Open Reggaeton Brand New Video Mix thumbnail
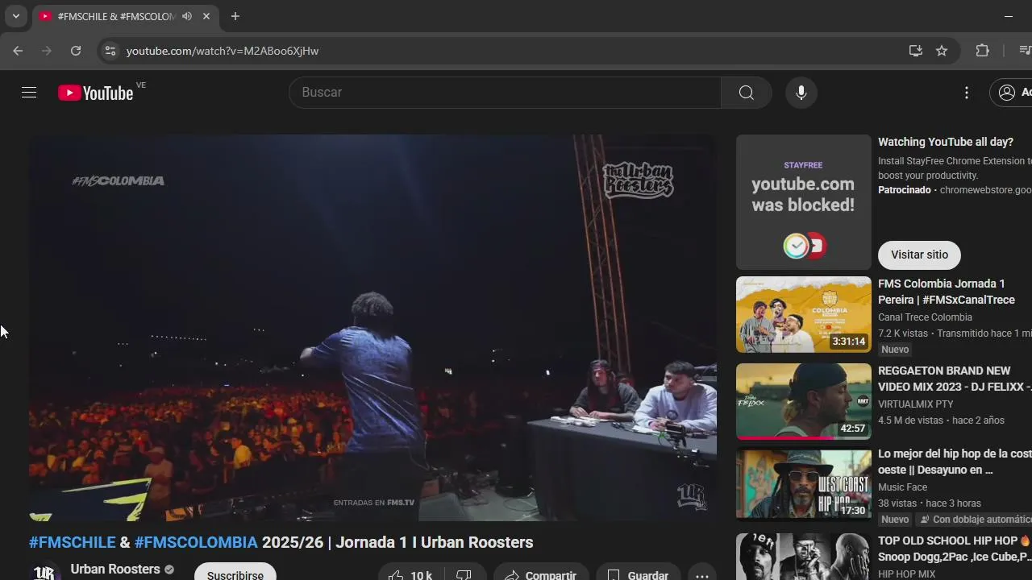Screen dimensions: 1032x580 click(x=804, y=401)
